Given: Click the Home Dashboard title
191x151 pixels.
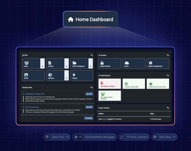Looking at the screenshot, I should click(x=94, y=19).
